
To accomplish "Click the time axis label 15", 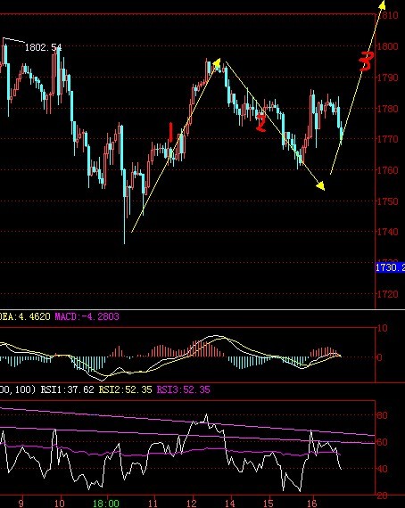I will point(269,504).
